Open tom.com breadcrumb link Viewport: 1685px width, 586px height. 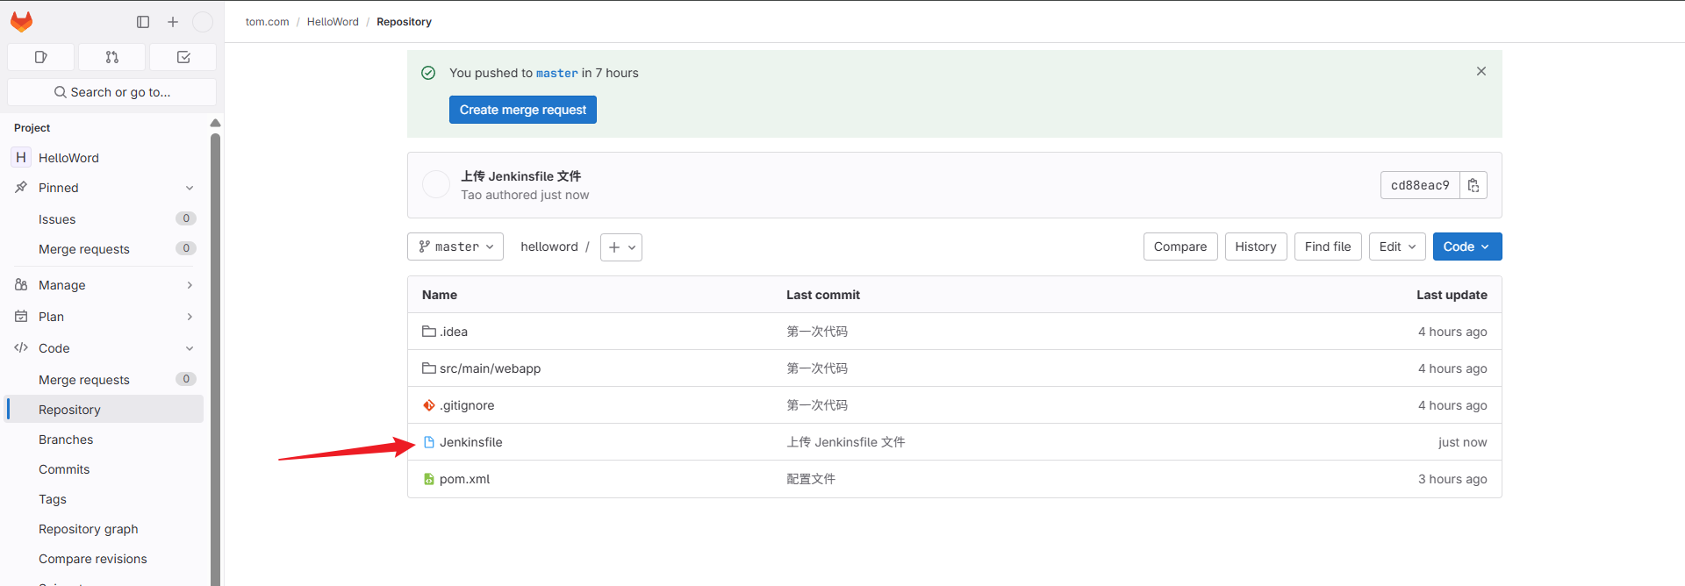tap(267, 22)
